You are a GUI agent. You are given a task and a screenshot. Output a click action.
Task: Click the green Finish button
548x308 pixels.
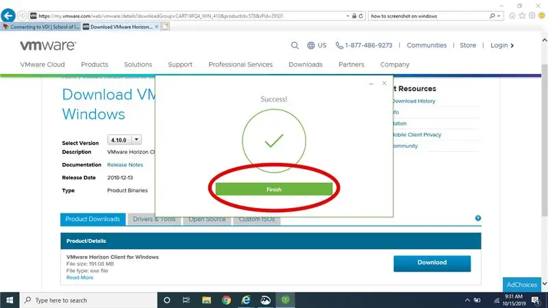274,190
